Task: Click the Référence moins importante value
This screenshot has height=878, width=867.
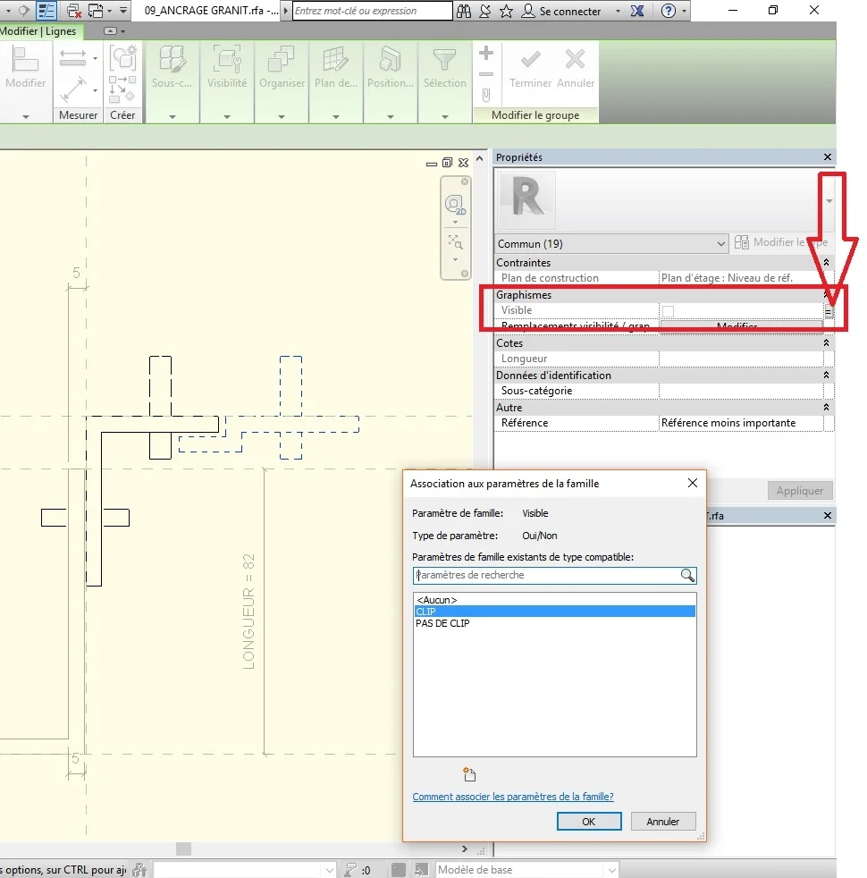Action: pos(741,423)
